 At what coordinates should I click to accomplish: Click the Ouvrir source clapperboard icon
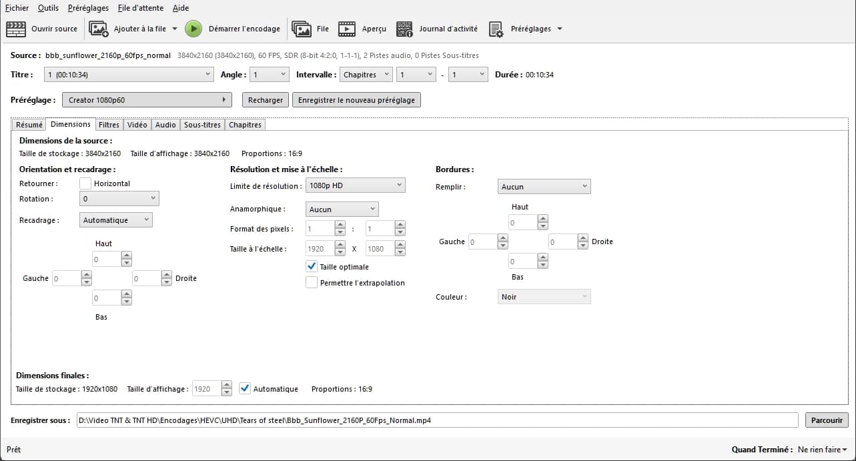pos(16,29)
